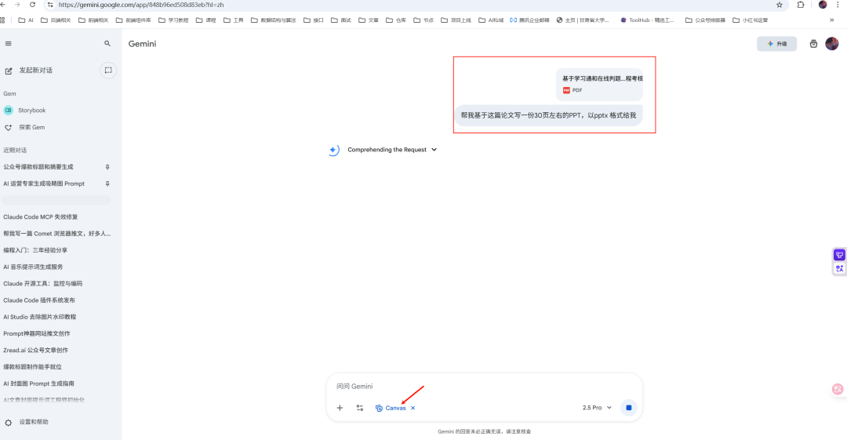Open conversation Prompt神器网站推文创作
This screenshot has width=847, height=440.
37,333
